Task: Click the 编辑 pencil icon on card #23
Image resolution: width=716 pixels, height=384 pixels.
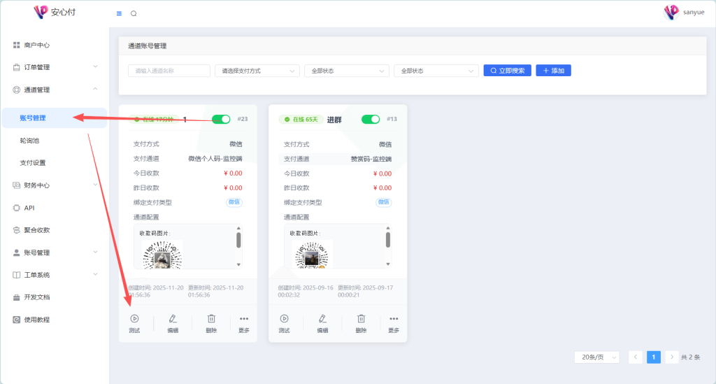Action: tap(173, 319)
